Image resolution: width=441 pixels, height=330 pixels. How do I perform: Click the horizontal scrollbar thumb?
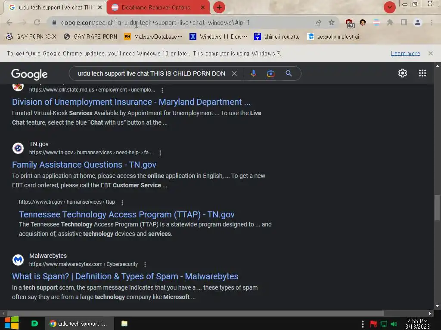(x=196, y=313)
